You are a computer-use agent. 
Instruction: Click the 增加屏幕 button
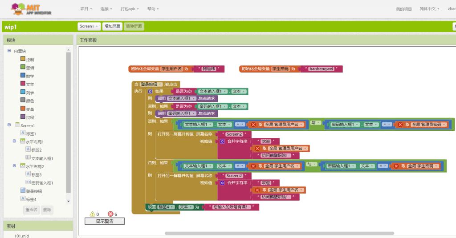click(x=112, y=26)
